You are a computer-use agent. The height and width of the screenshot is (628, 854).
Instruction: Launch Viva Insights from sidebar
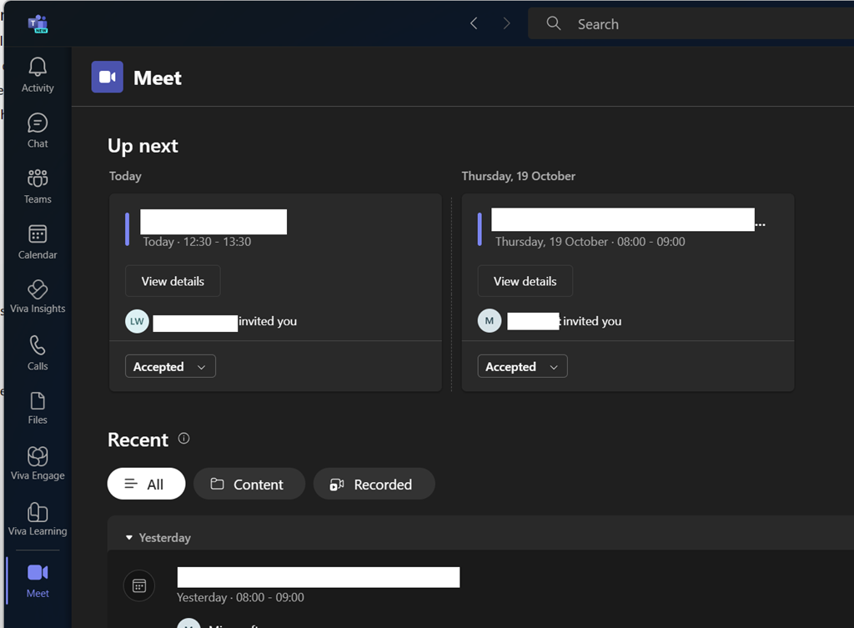[38, 297]
